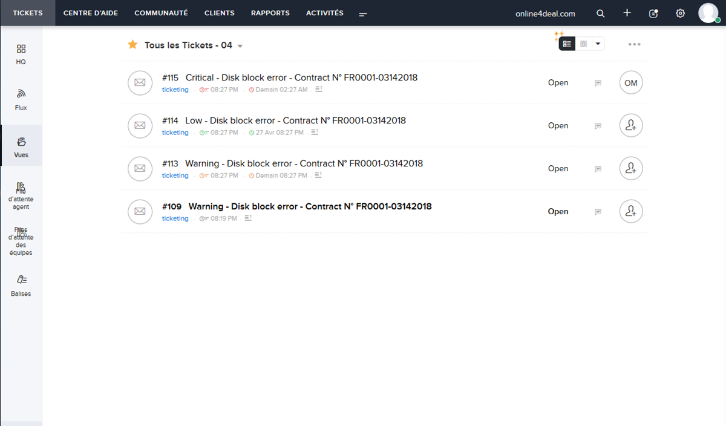Open the notifications icon in top bar

[x=653, y=13]
